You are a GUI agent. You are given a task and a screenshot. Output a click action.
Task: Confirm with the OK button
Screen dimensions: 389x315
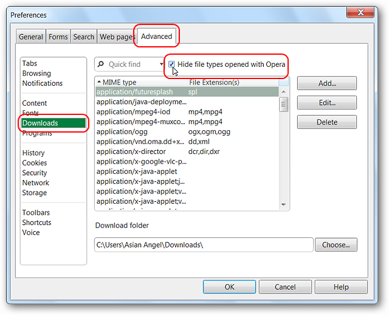tap(230, 287)
